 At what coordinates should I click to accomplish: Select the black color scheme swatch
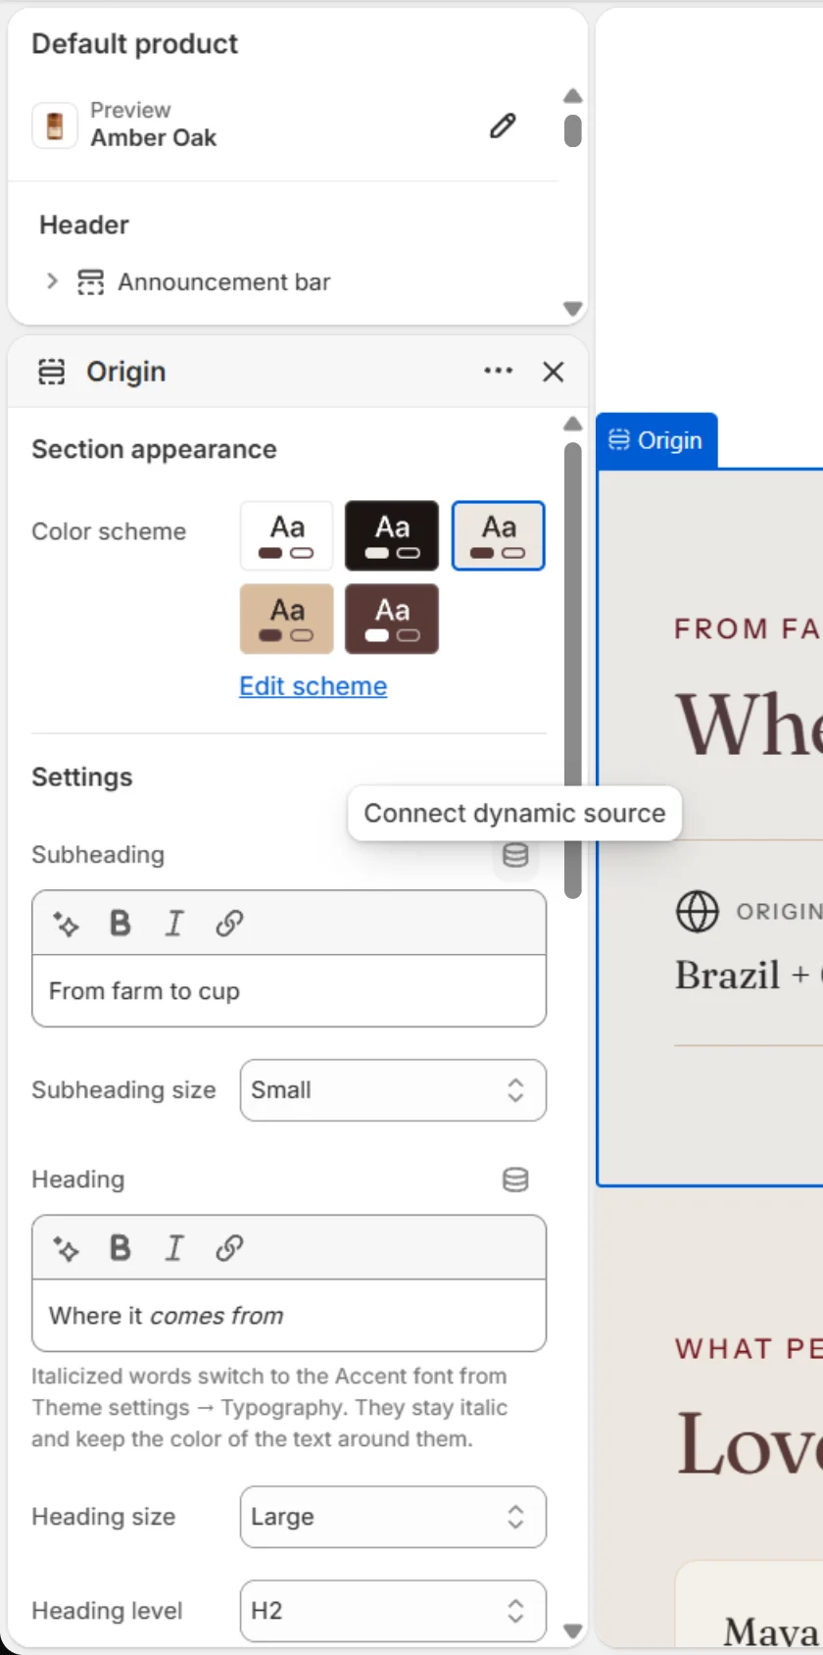[x=392, y=535]
